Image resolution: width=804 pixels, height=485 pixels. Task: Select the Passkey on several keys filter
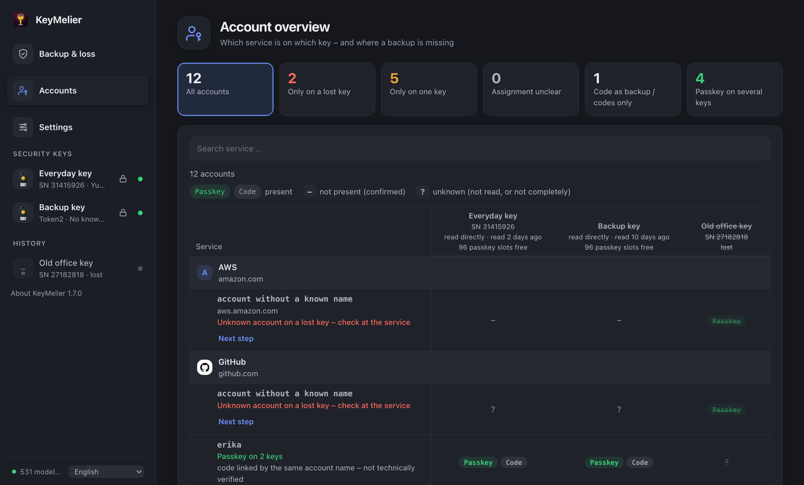coord(735,89)
